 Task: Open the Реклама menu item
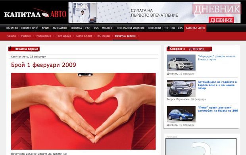click(77, 28)
